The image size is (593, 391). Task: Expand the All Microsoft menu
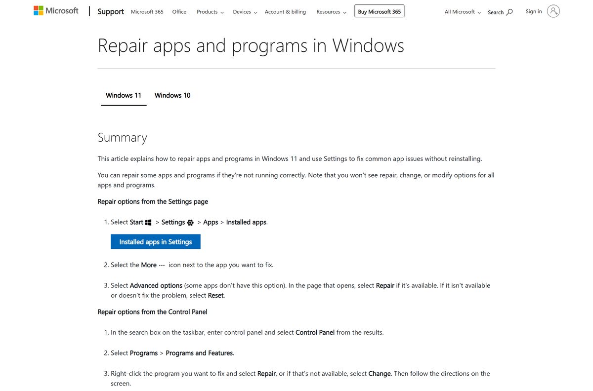click(x=463, y=12)
